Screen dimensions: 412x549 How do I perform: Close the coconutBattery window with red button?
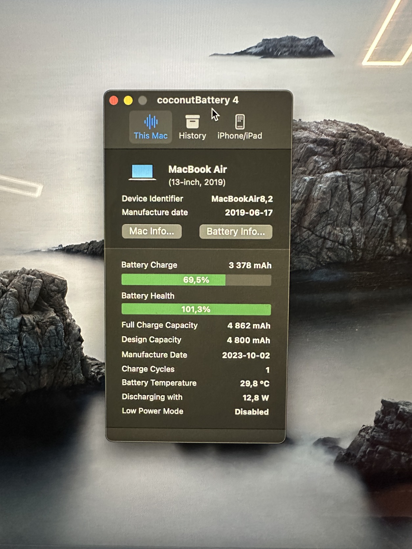tap(114, 100)
